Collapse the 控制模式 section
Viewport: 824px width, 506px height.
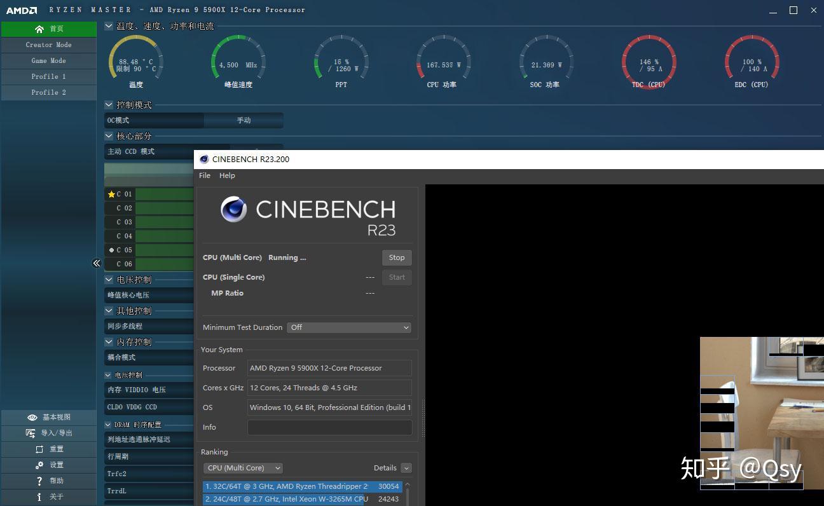[x=109, y=105]
